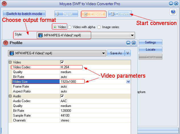The width and height of the screenshot is (180, 134).
Task: Toggle the Audio section checkbox
Action: click(x=62, y=96)
